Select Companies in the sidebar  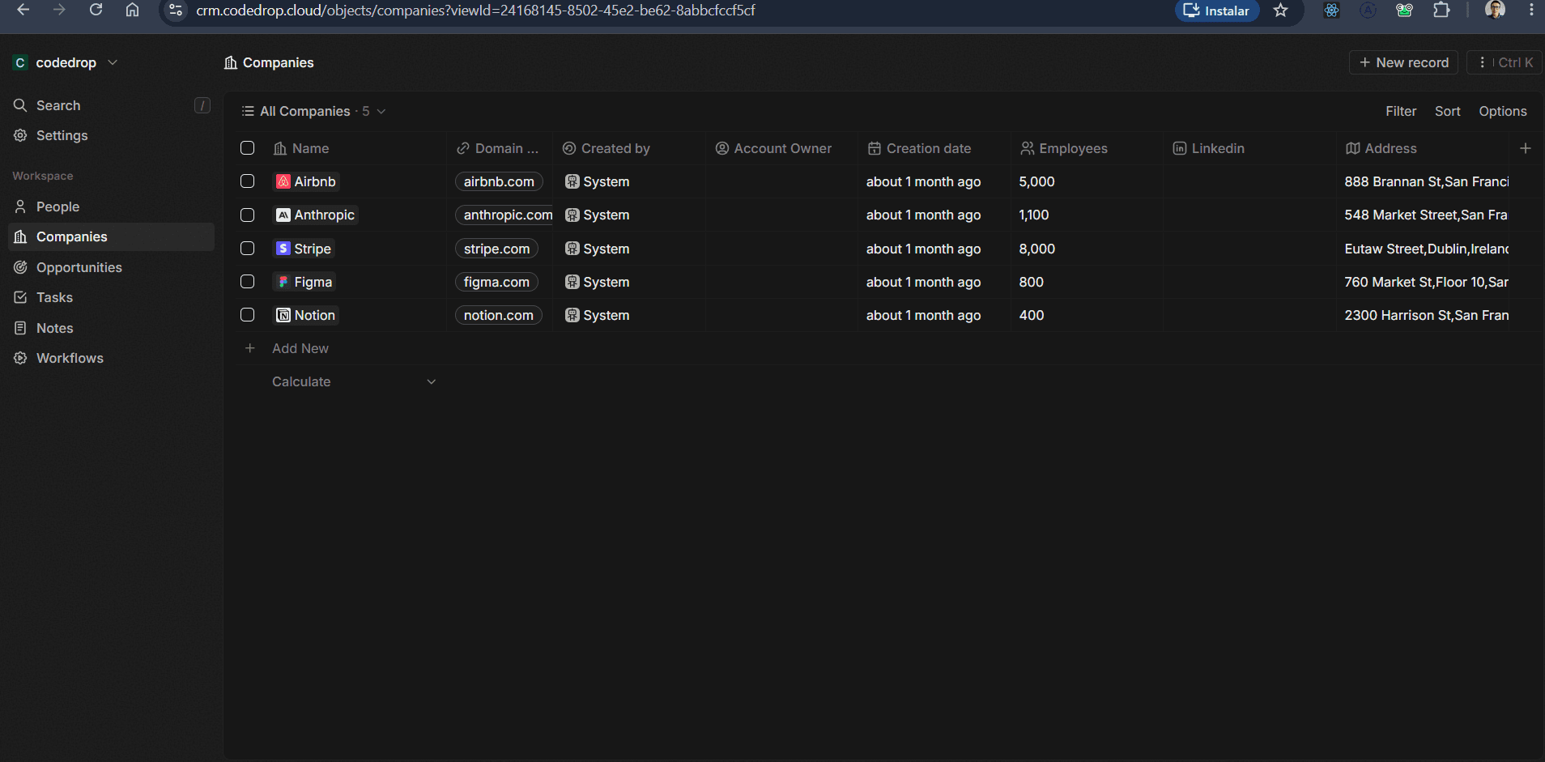[111, 236]
